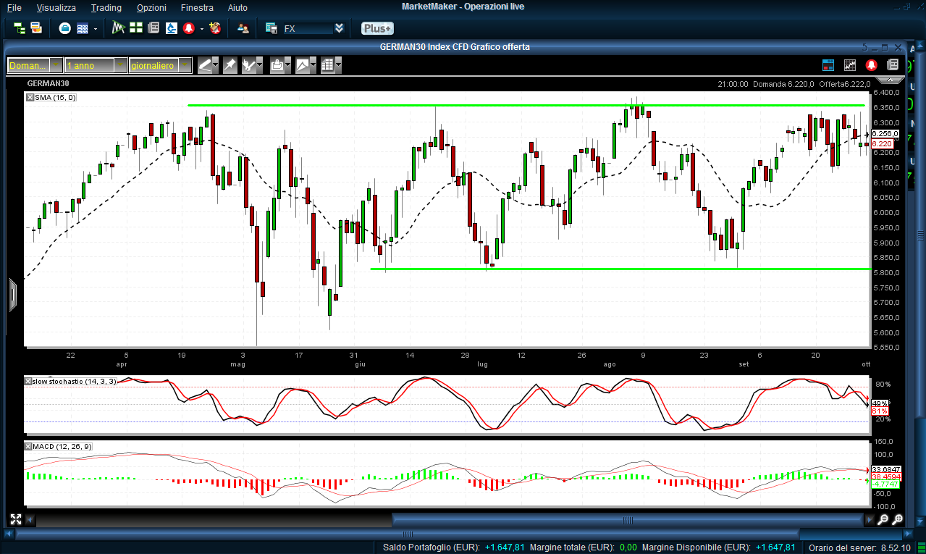
Task: Open the Opzioni menu
Action: pyautogui.click(x=151, y=7)
